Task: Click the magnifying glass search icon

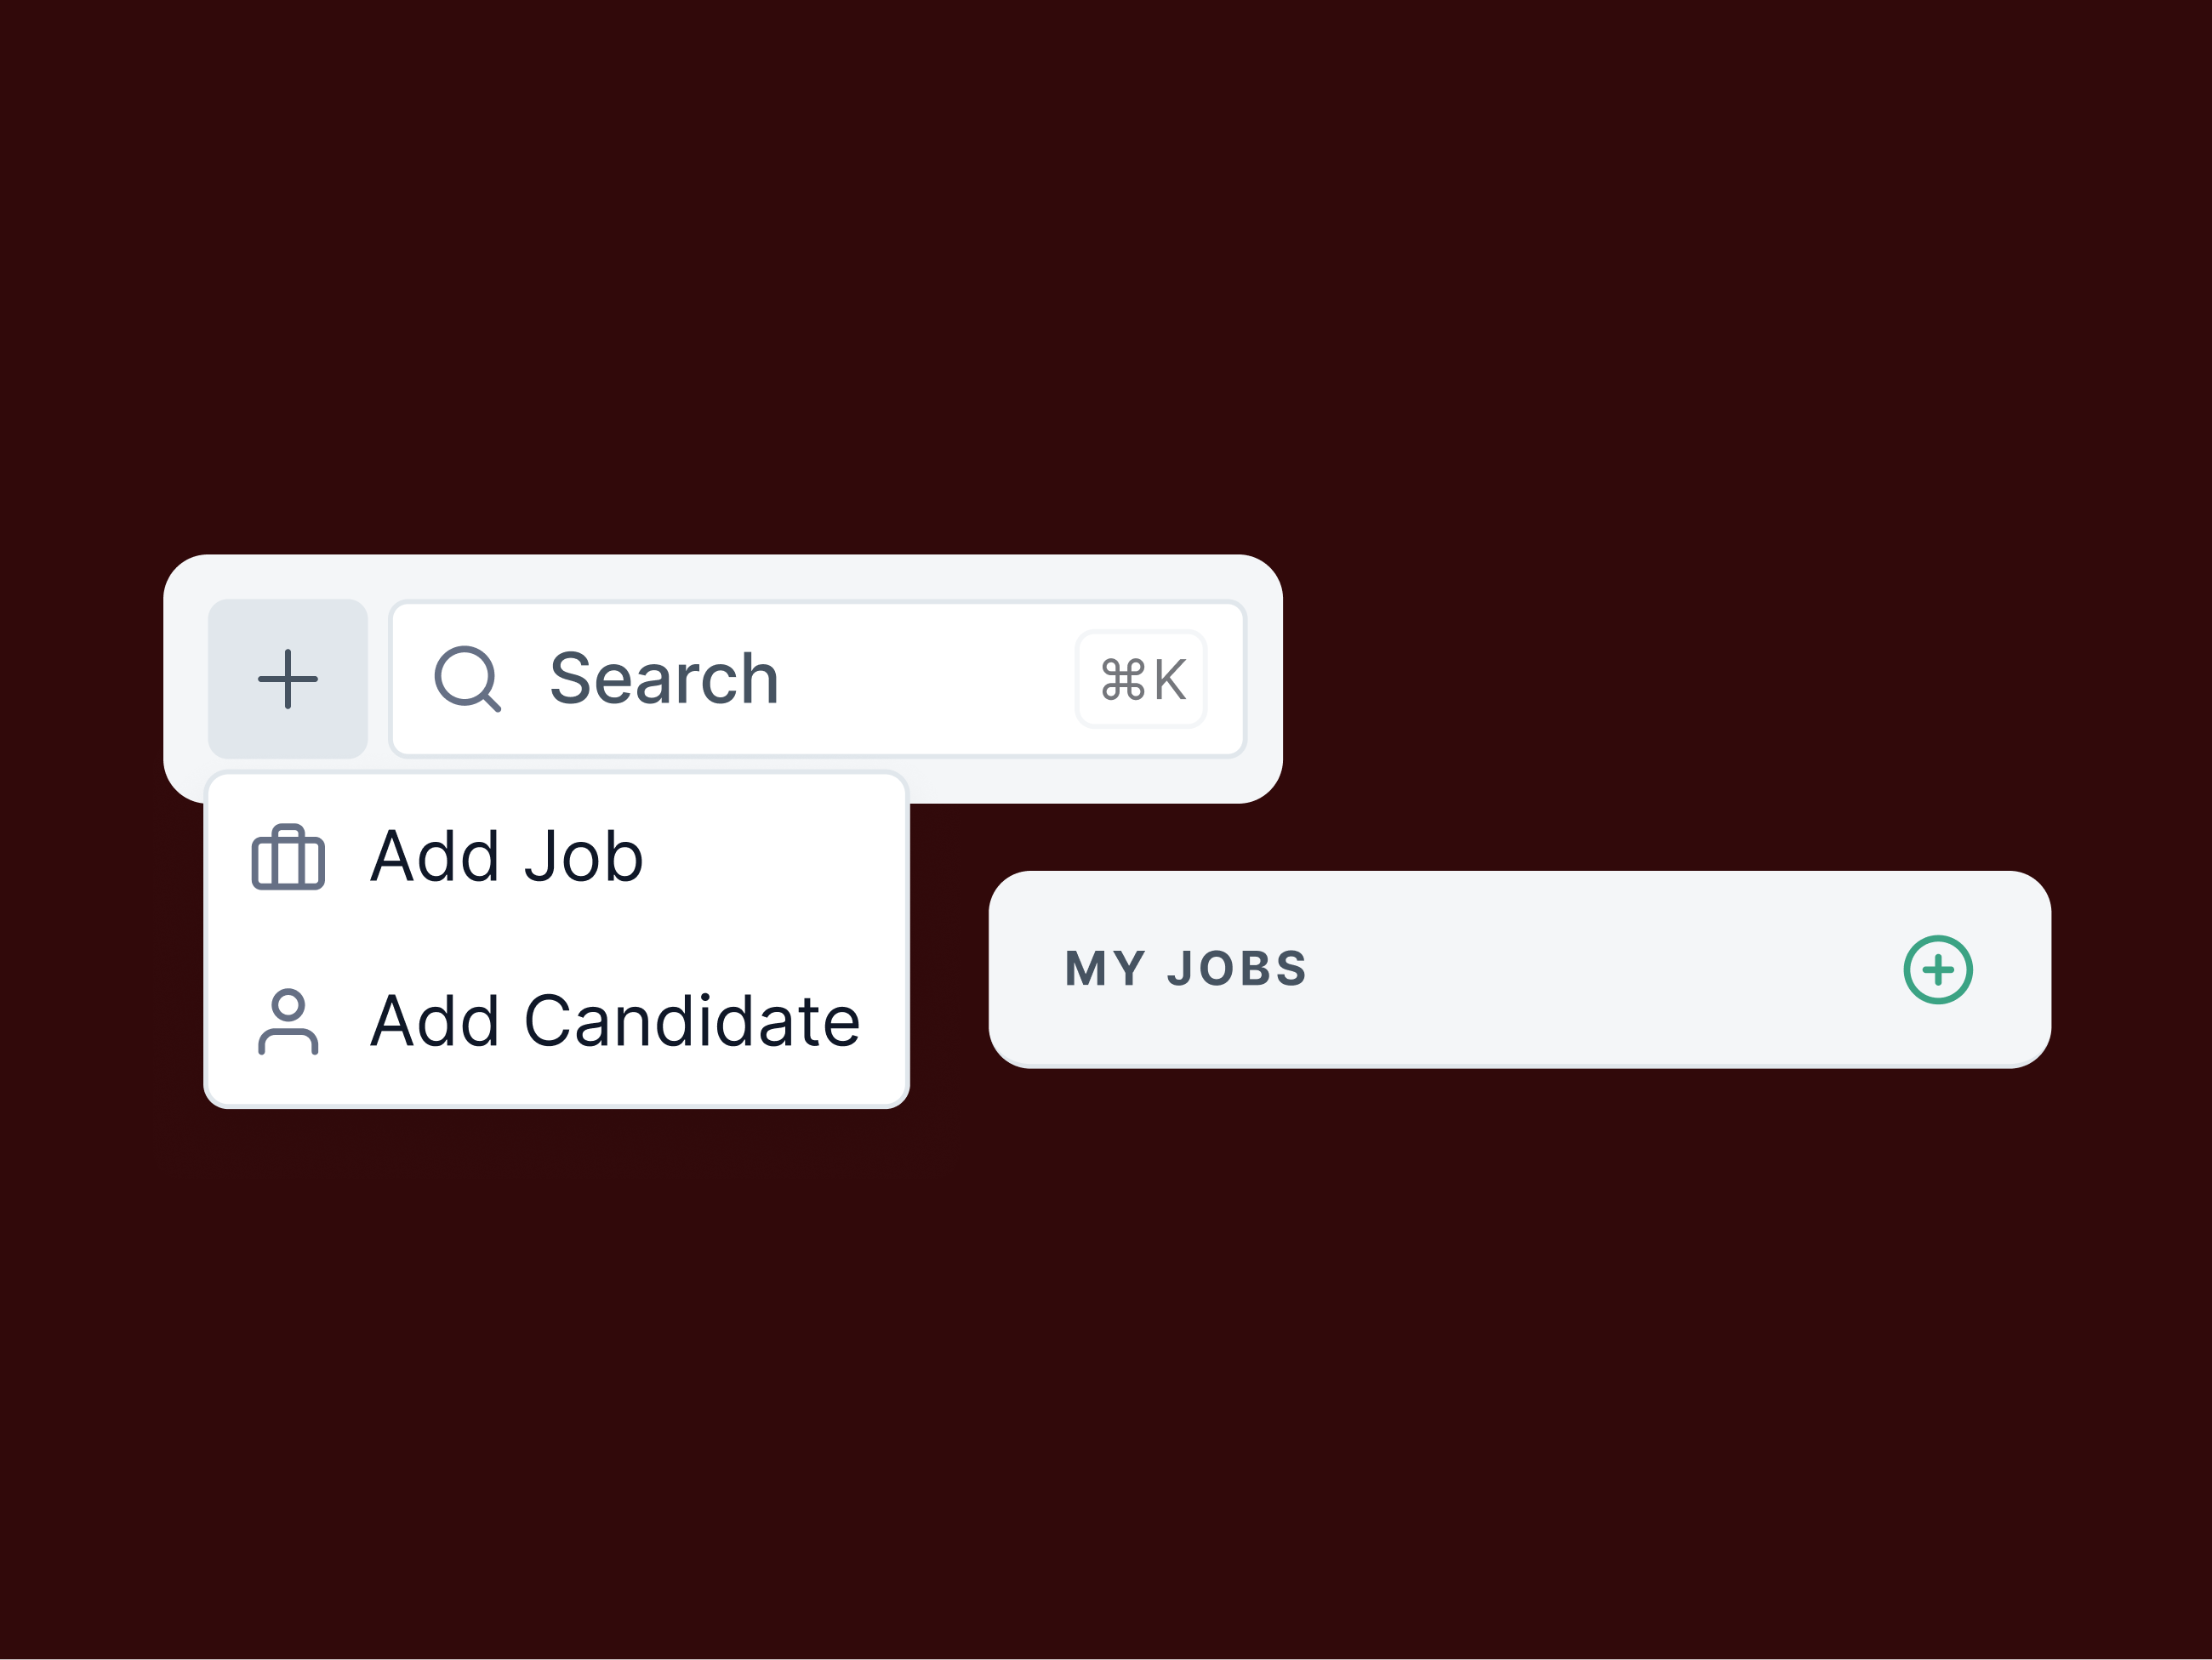Action: pyautogui.click(x=466, y=679)
